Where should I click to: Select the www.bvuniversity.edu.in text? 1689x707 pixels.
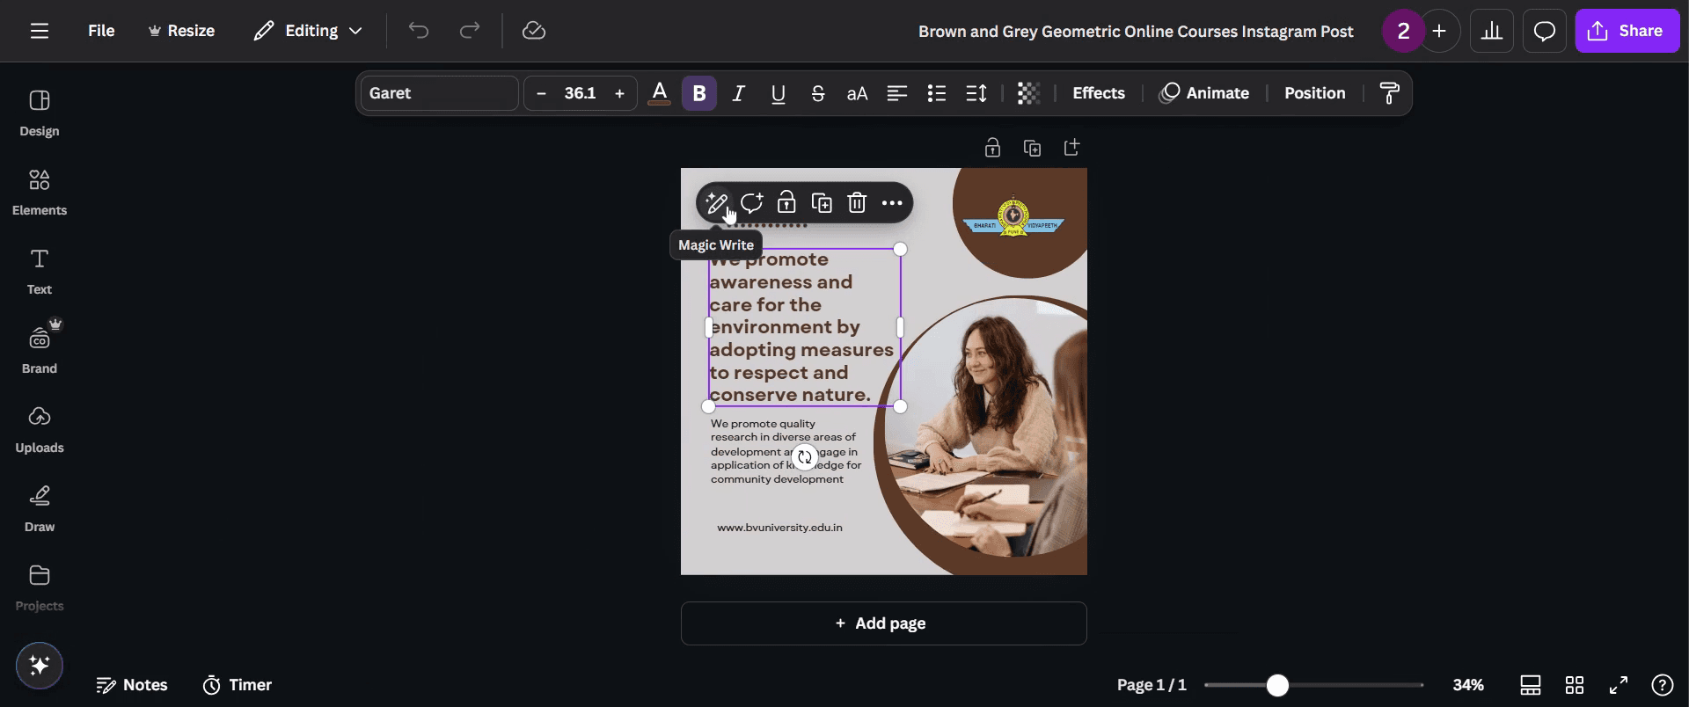coord(779,528)
